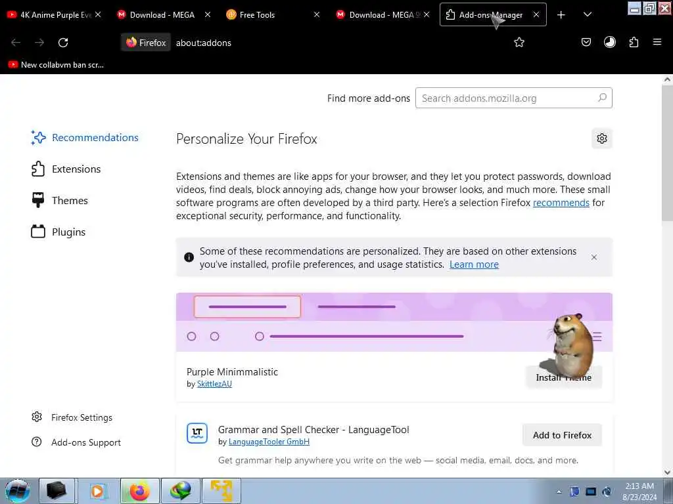The height and width of the screenshot is (504, 673).
Task: Open the Themes category in the sidebar
Action: pyautogui.click(x=60, y=201)
